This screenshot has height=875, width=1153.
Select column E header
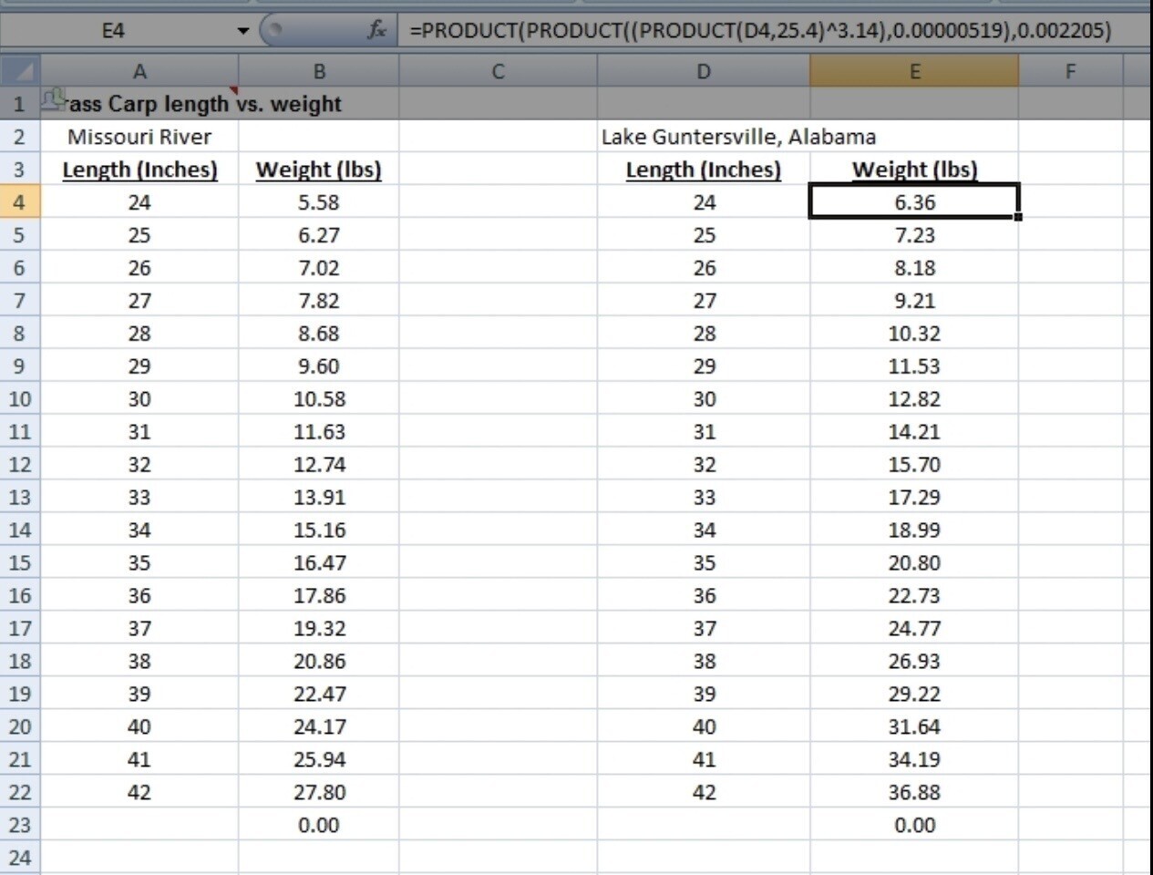[914, 71]
